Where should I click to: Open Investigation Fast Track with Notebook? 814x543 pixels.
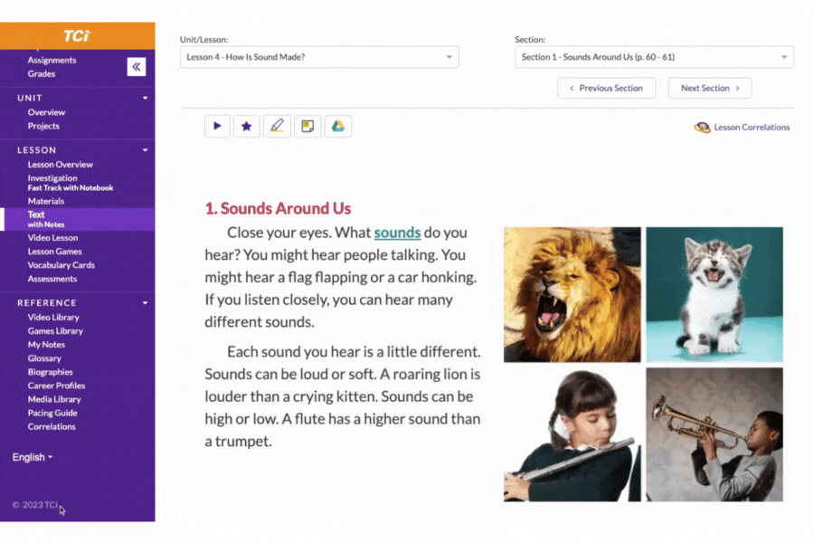(x=70, y=183)
